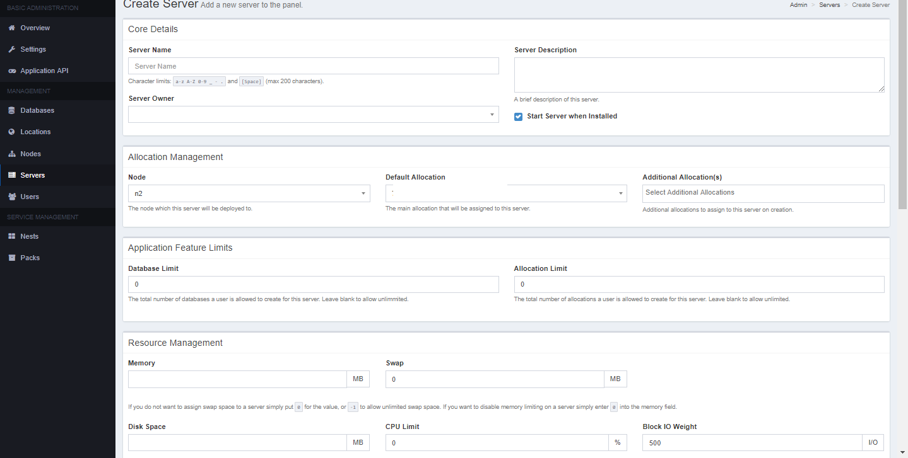
Task: Expand the Node dropdown showing n2
Action: [x=249, y=193]
